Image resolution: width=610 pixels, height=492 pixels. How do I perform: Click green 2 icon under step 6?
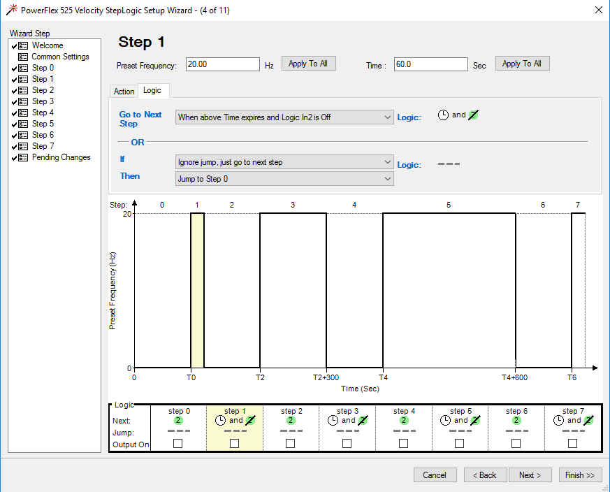tap(516, 421)
